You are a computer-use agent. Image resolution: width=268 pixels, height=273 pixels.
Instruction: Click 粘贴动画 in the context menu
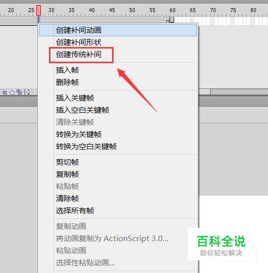click(x=118, y=251)
